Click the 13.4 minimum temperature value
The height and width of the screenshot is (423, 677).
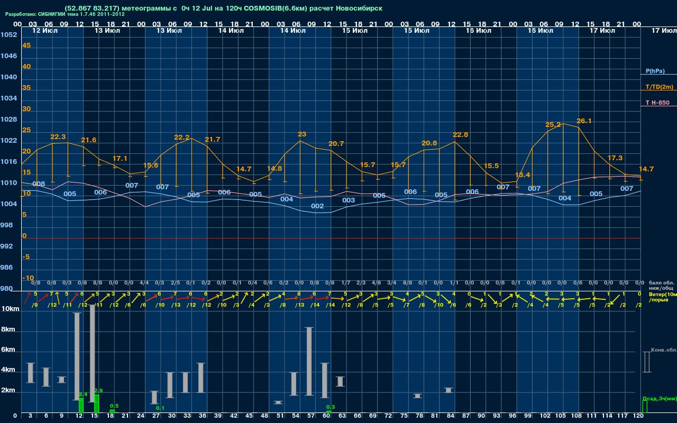pos(522,175)
